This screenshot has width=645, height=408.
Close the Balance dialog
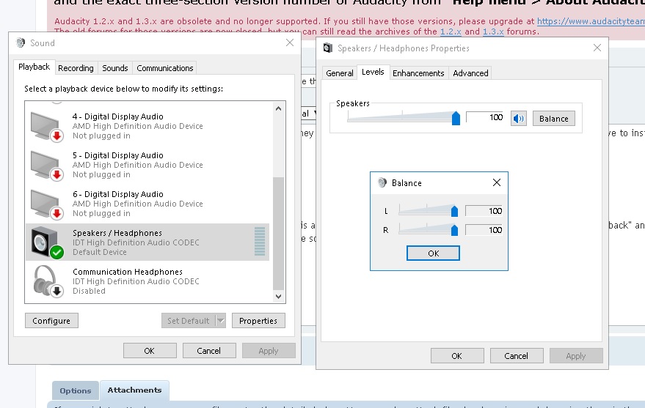[x=497, y=182]
